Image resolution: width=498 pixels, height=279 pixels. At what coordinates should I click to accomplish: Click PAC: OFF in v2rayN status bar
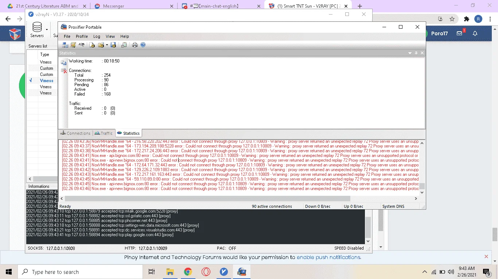227,248
